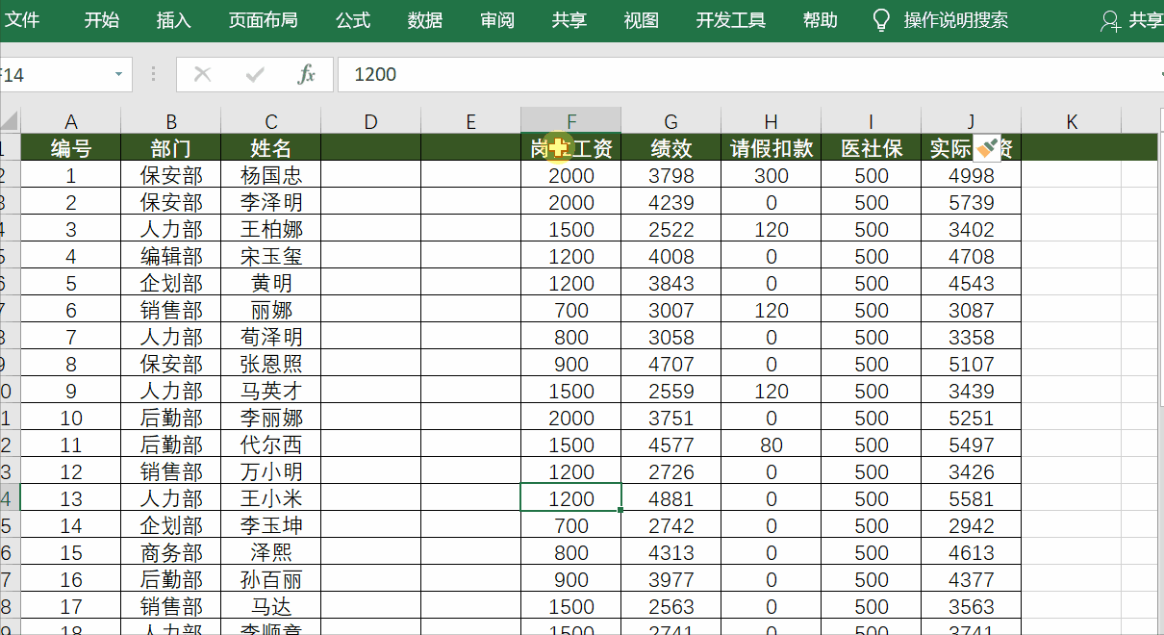Select column B header
The image size is (1164, 635).
tap(171, 121)
